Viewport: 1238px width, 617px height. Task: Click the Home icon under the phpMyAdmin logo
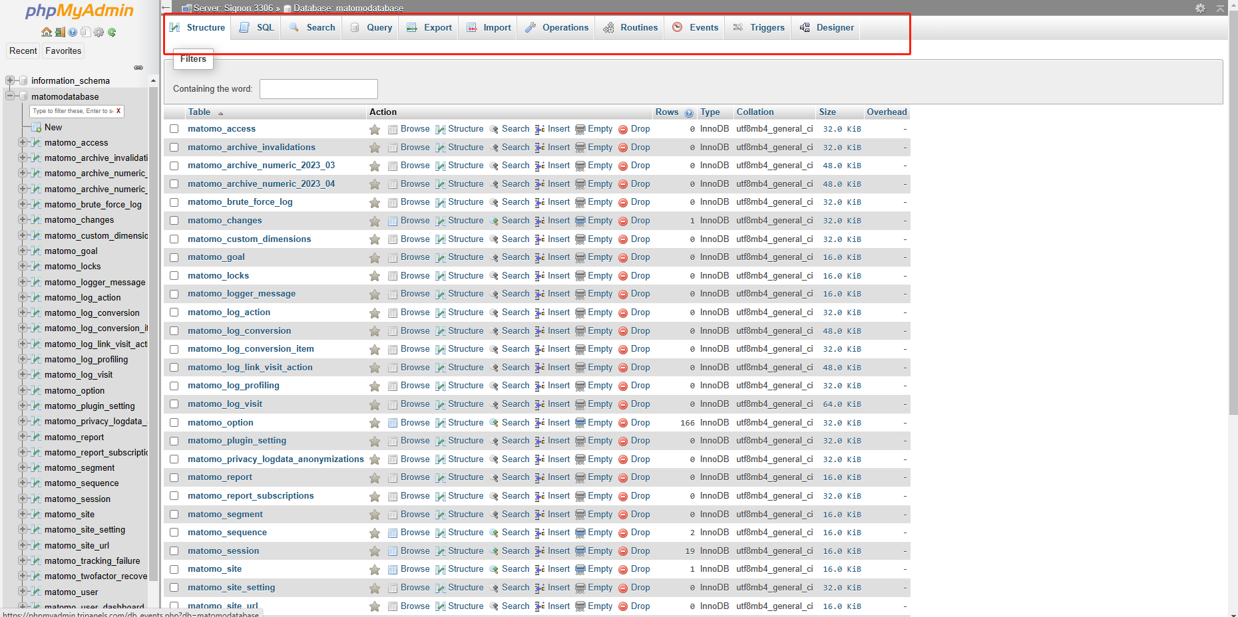click(x=47, y=32)
